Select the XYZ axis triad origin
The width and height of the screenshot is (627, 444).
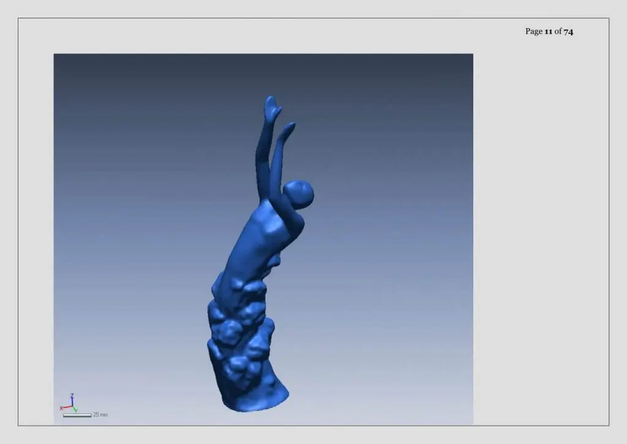[x=72, y=407]
